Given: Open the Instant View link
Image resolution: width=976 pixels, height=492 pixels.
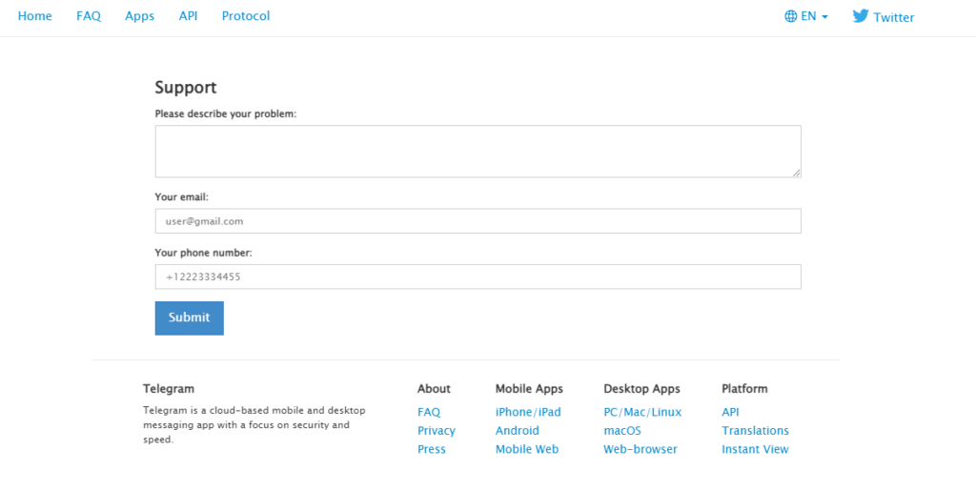Looking at the screenshot, I should 755,449.
